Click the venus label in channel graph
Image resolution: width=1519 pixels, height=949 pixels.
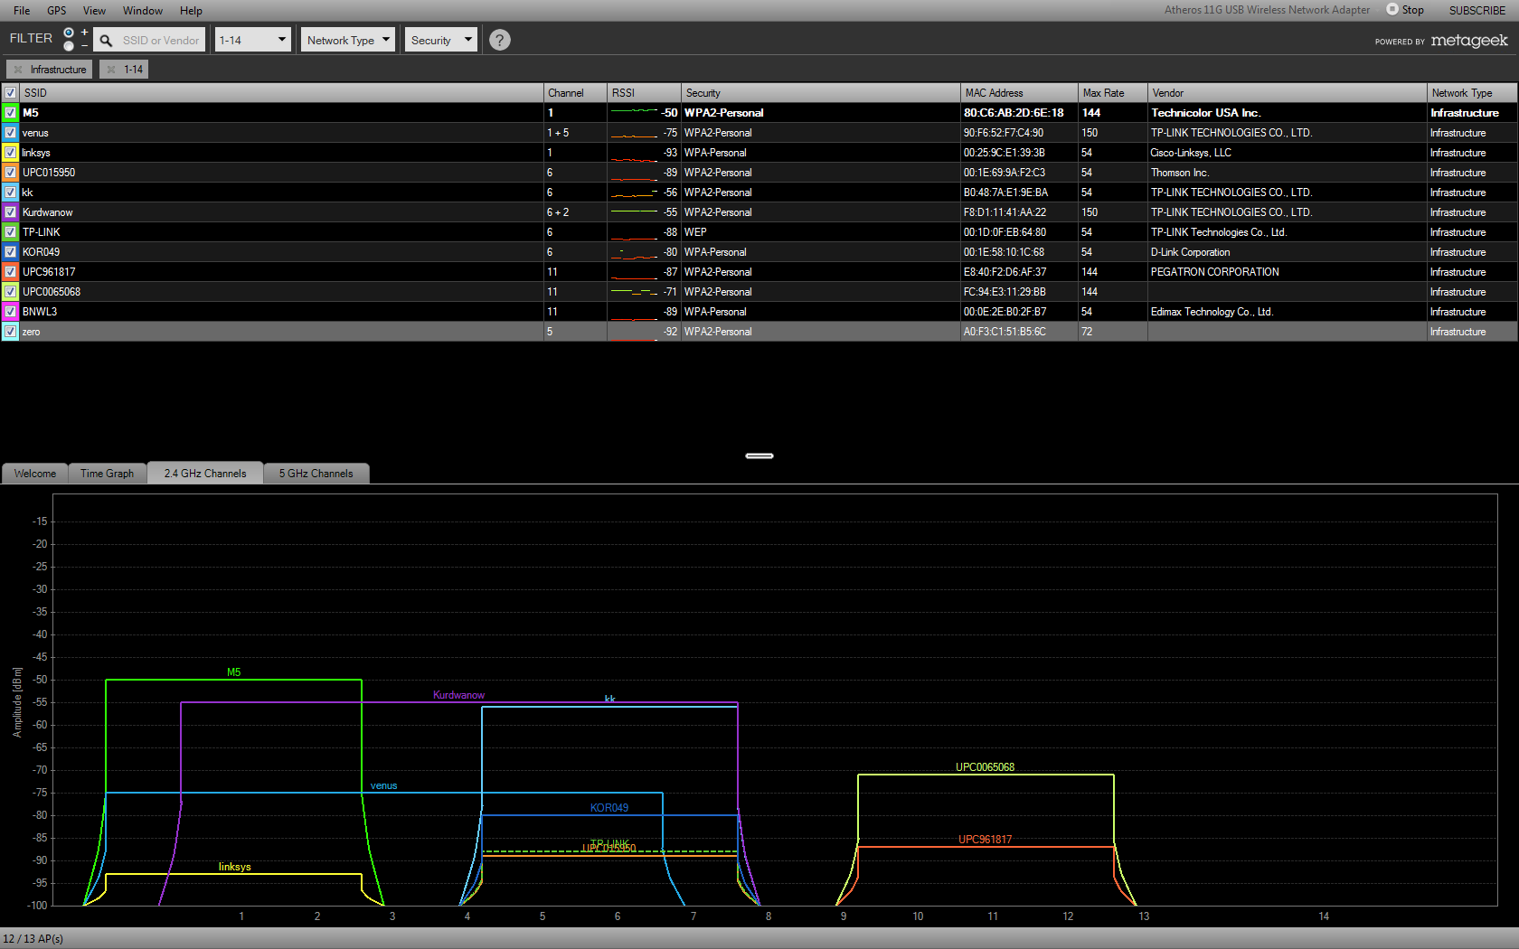pos(383,785)
